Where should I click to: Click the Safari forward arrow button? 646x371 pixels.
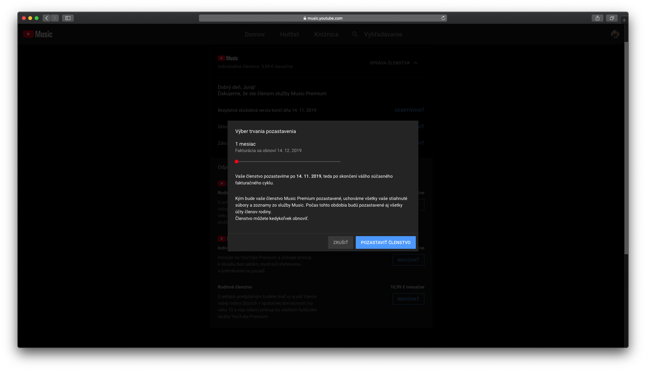pos(55,18)
